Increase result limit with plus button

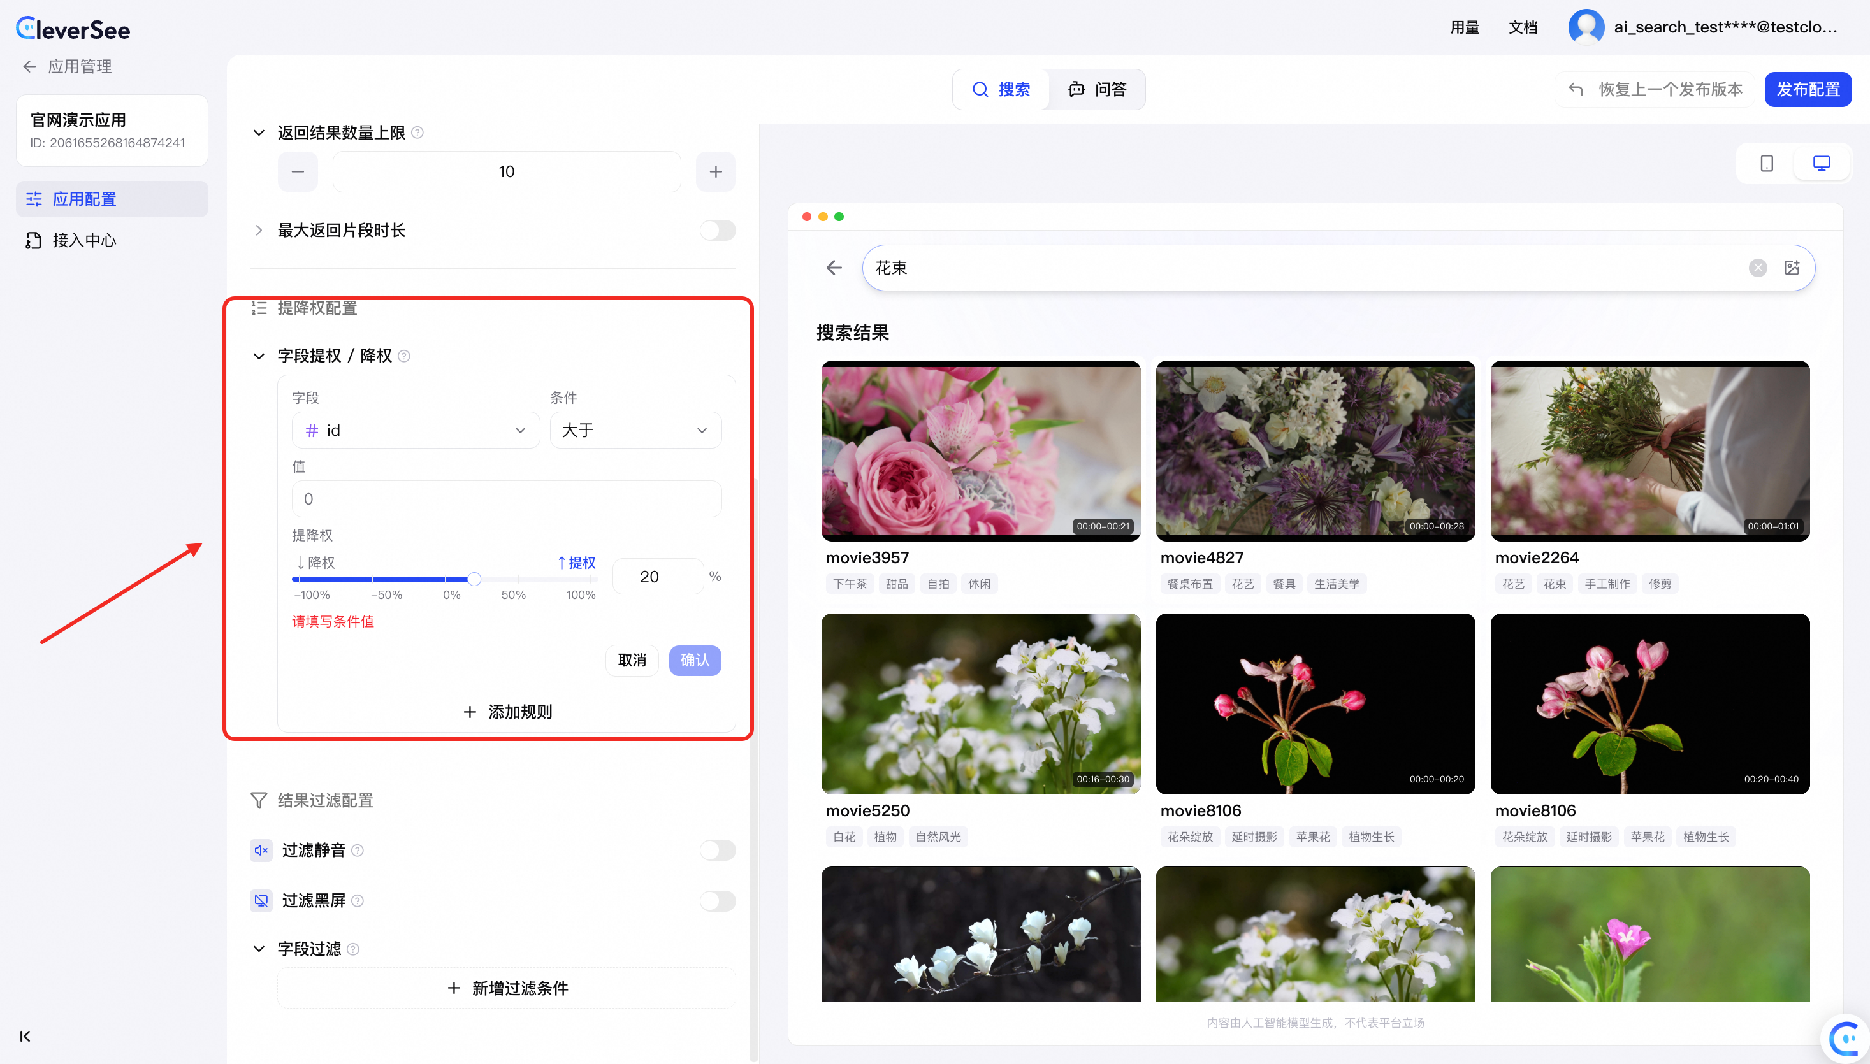point(715,172)
